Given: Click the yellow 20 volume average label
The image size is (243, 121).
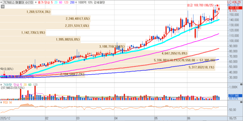Looking at the screenshot, I should (x=25, y=85).
